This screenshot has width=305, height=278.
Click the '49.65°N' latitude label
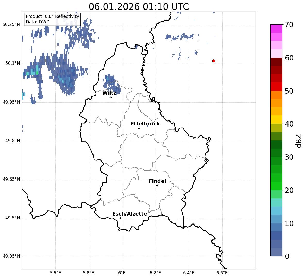(11, 179)
